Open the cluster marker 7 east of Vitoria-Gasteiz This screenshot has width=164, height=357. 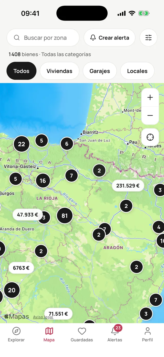pos(71,176)
